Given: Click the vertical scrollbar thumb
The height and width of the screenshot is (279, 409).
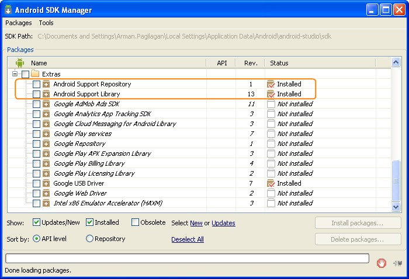Looking at the screenshot, I should (x=396, y=181).
